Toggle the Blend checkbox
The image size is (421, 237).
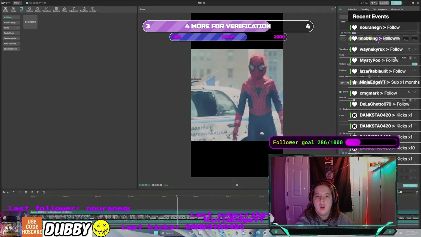(340, 92)
